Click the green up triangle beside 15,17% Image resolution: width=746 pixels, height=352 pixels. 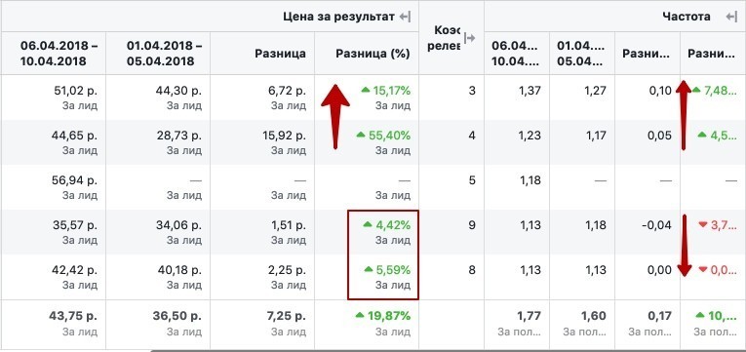(x=366, y=90)
